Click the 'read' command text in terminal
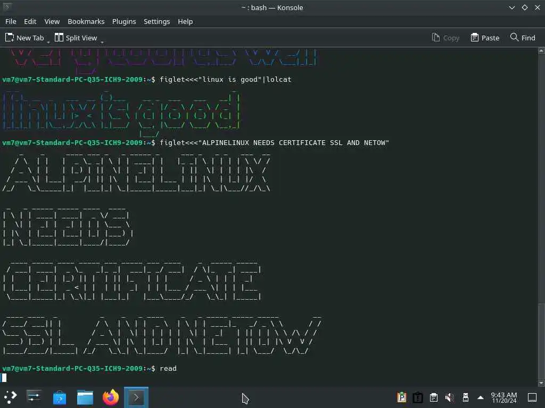 pos(168,369)
